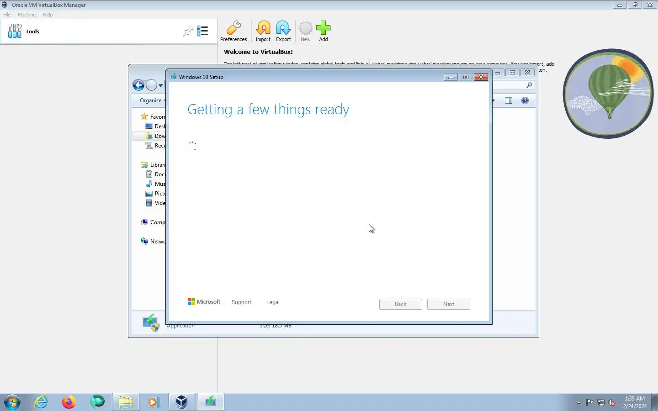658x411 pixels.
Task: Click the Legal link in Setup
Action: tap(273, 302)
